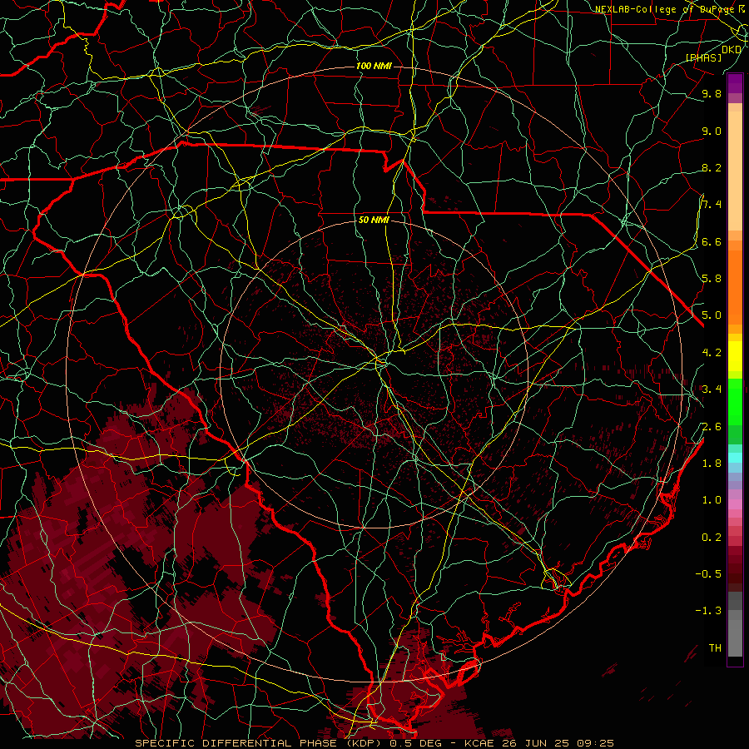749x749 pixels.
Task: Pick the cyan segment of the color scale
Action: 735,457
